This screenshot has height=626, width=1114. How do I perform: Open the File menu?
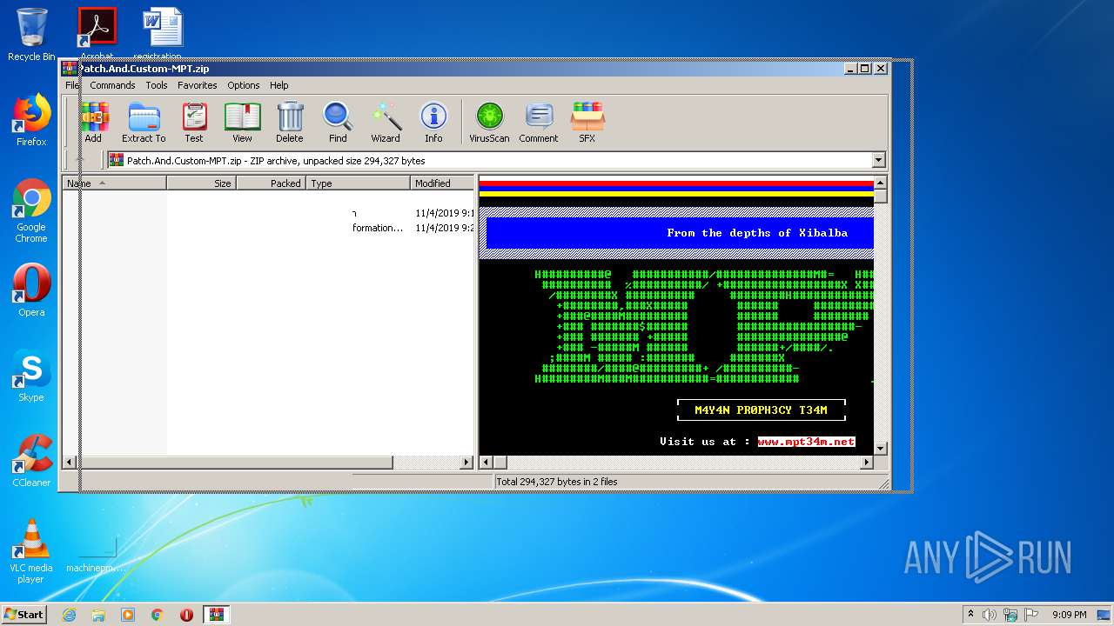pyautogui.click(x=72, y=85)
